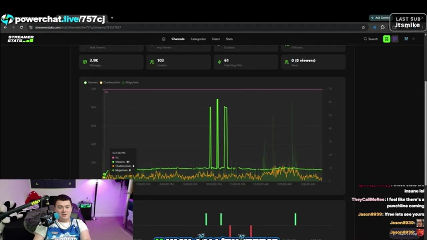Toggle the Msgs/min series in legend

[x=130, y=82]
